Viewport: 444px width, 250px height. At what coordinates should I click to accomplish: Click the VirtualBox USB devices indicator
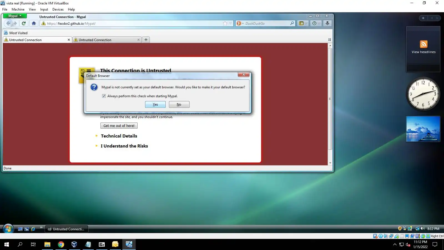tap(396, 236)
